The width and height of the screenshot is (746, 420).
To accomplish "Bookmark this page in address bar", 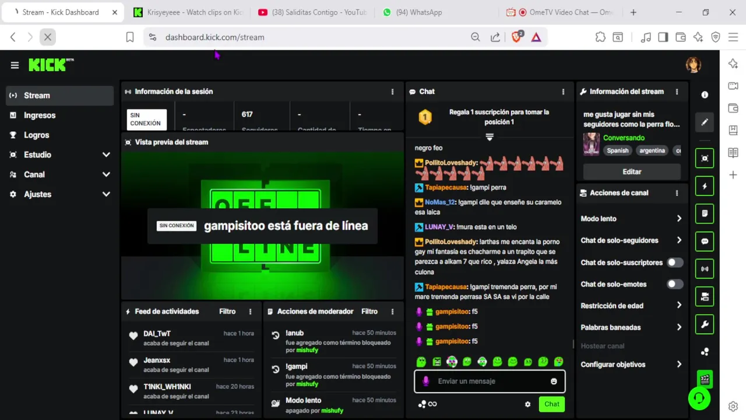I will click(130, 37).
